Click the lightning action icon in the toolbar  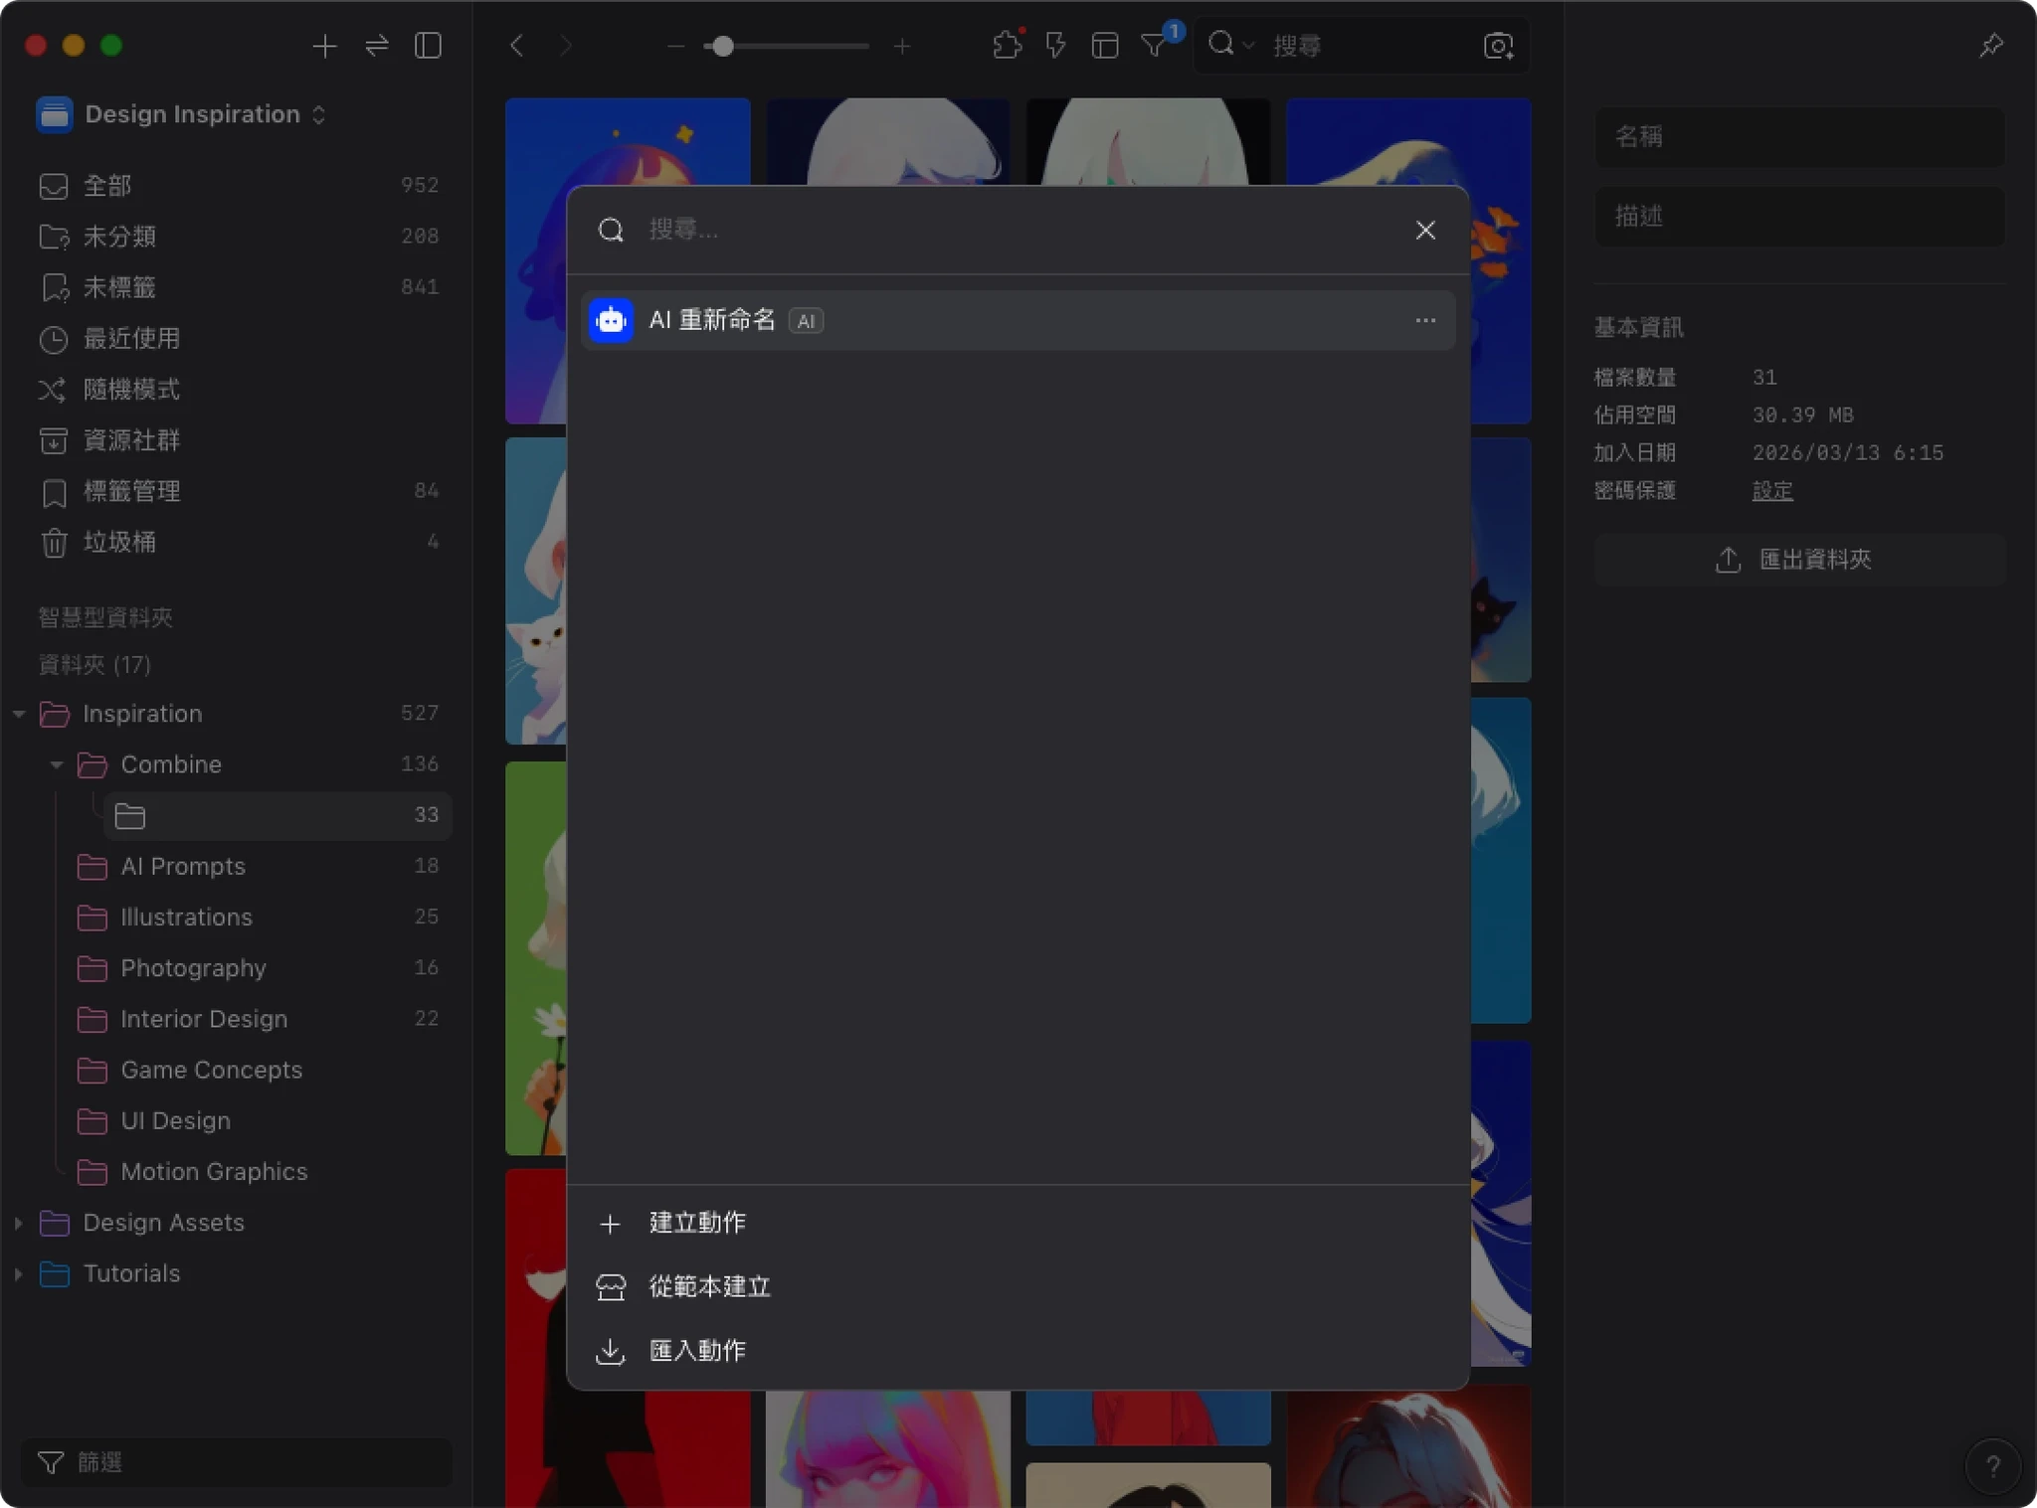click(1055, 46)
